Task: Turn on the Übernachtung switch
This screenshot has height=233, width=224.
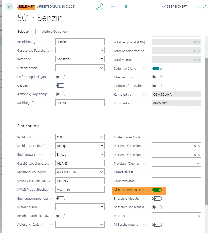Action: (x=157, y=77)
